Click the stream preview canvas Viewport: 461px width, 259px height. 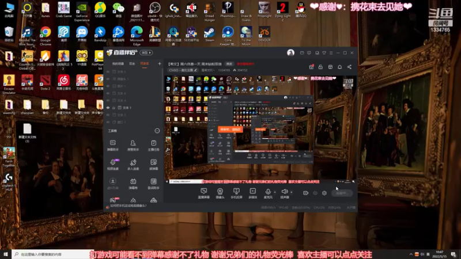pos(260,129)
